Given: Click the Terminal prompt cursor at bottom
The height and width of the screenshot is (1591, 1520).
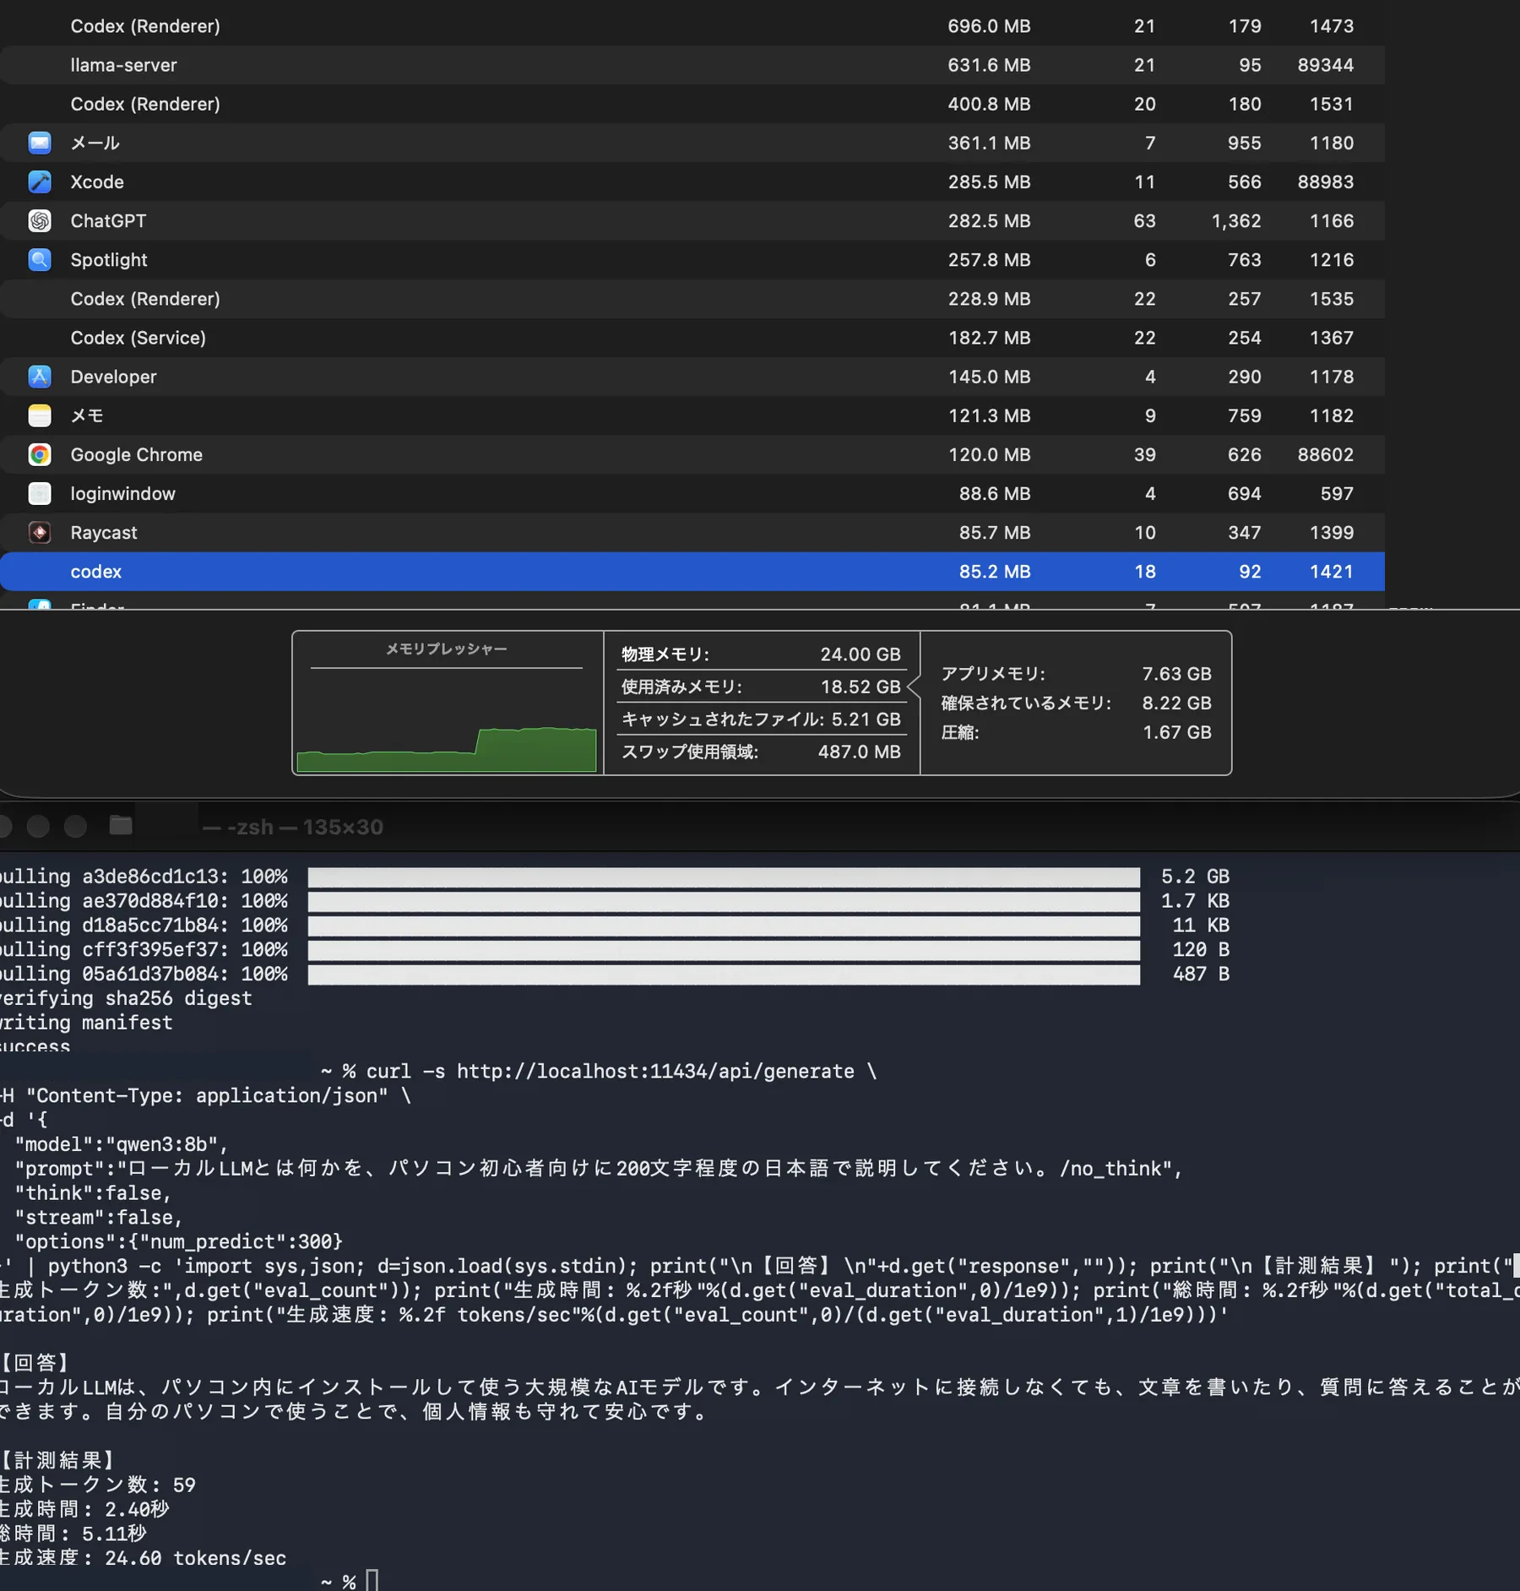Looking at the screenshot, I should click(372, 1580).
